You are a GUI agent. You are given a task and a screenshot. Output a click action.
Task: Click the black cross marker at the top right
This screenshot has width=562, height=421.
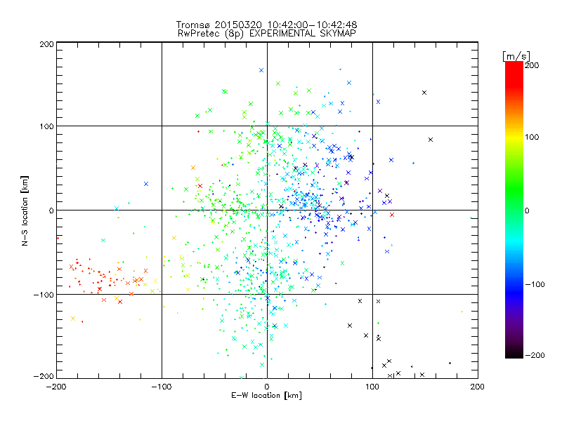point(424,93)
